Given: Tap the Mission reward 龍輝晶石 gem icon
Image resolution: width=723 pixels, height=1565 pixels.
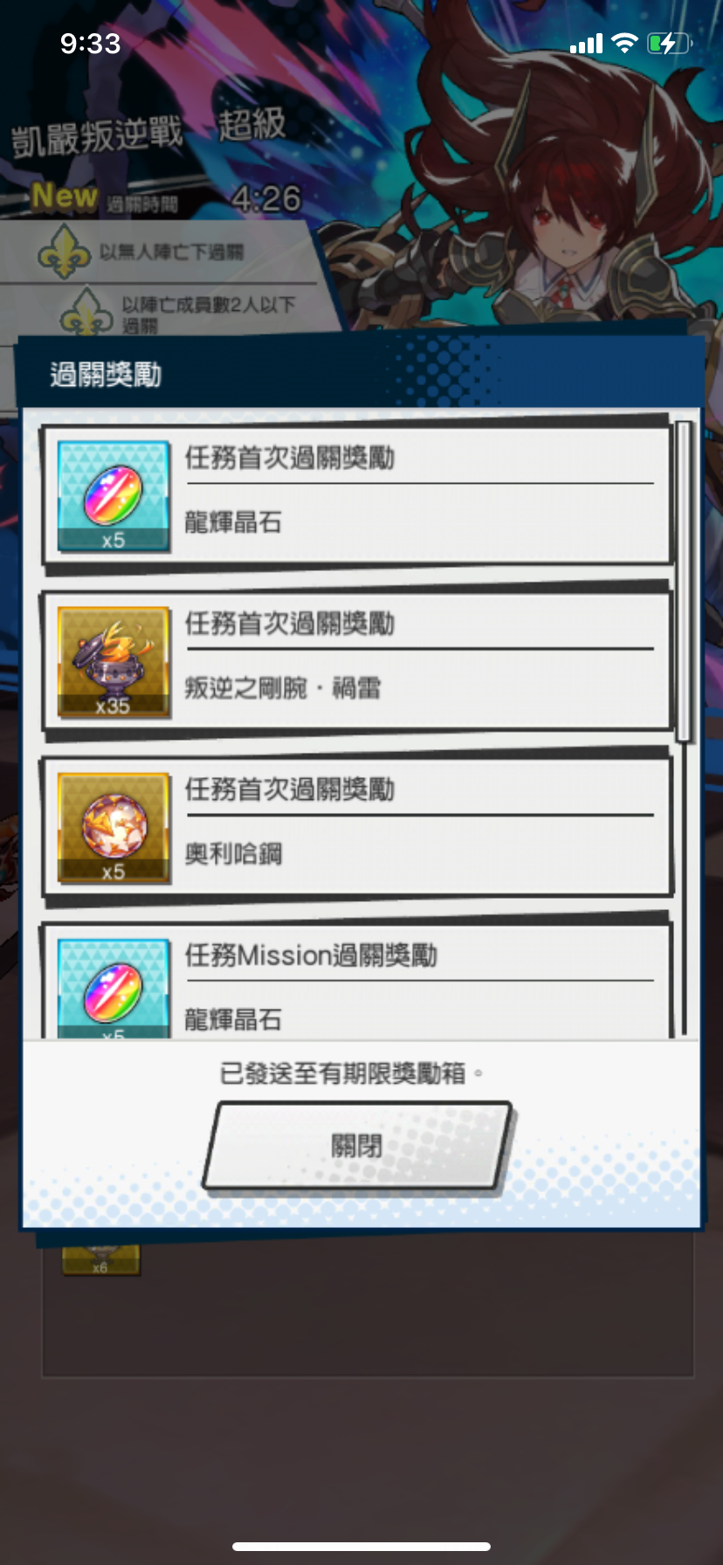Looking at the screenshot, I should [x=114, y=988].
